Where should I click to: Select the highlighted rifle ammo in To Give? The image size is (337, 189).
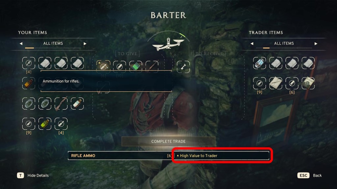[x=103, y=67]
